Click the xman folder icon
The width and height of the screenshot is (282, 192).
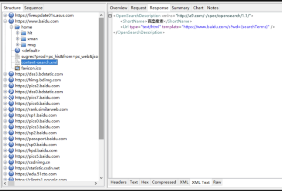(x=23, y=39)
